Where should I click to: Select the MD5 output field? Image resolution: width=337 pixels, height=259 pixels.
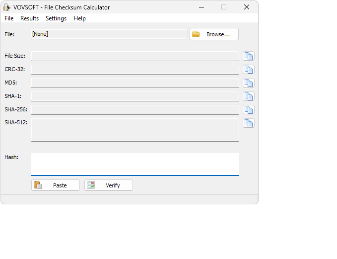pos(135,83)
